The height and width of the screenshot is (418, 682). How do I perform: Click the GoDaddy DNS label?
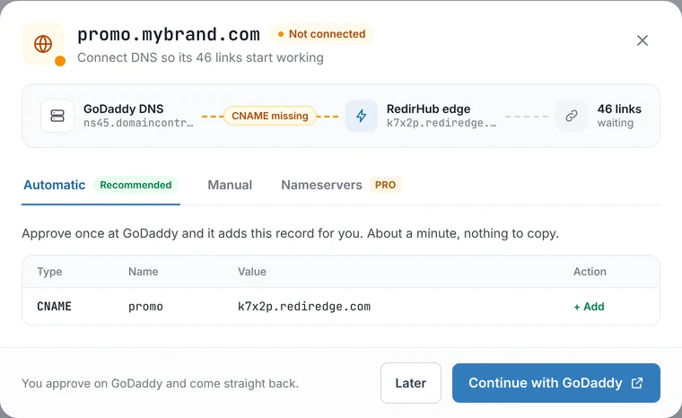[x=124, y=109]
